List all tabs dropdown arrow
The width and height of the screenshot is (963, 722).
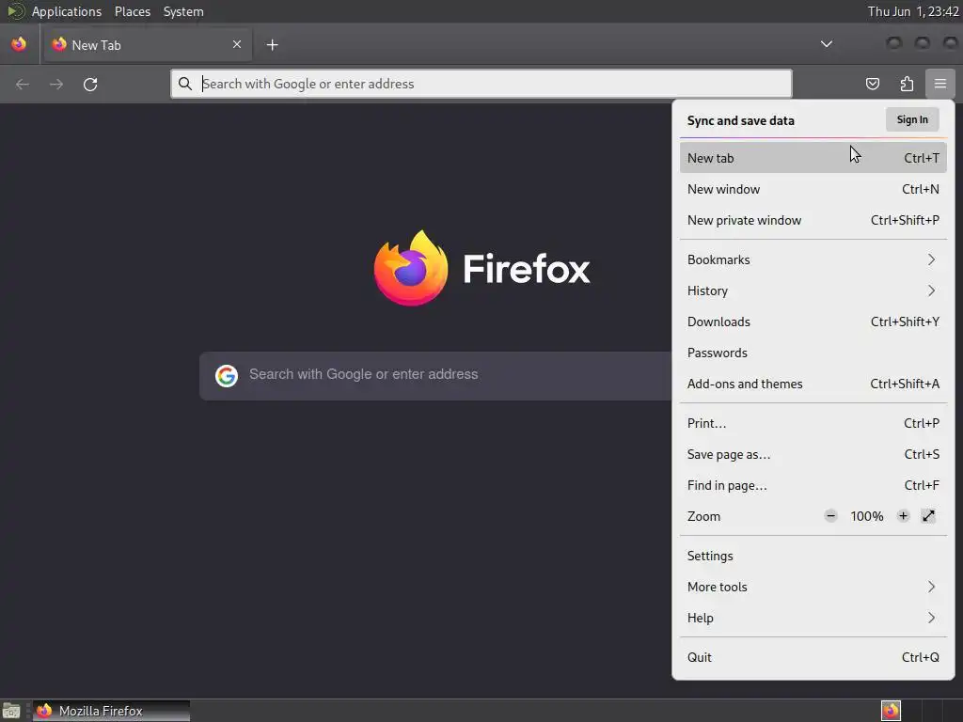coord(827,44)
